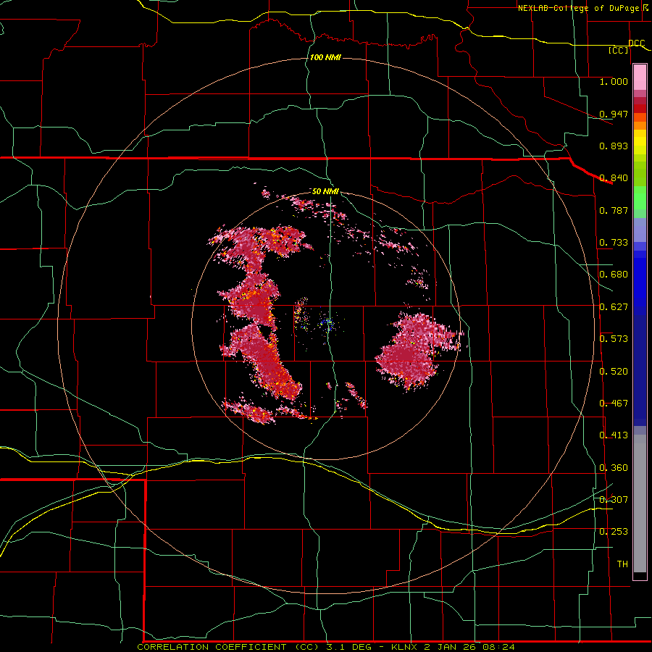Viewport: 652px width, 652px height.
Task: Click the 0.307 scale value
Action: [614, 499]
